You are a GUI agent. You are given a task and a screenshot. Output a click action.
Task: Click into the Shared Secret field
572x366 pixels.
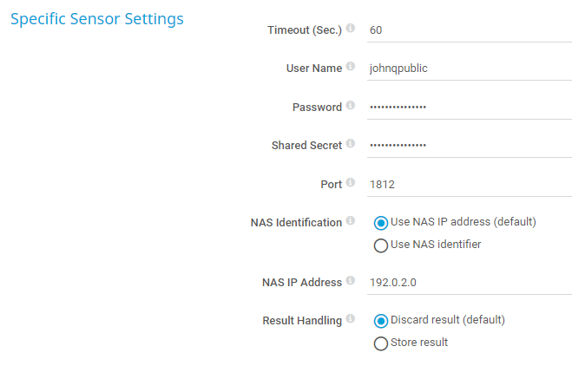[x=469, y=146]
